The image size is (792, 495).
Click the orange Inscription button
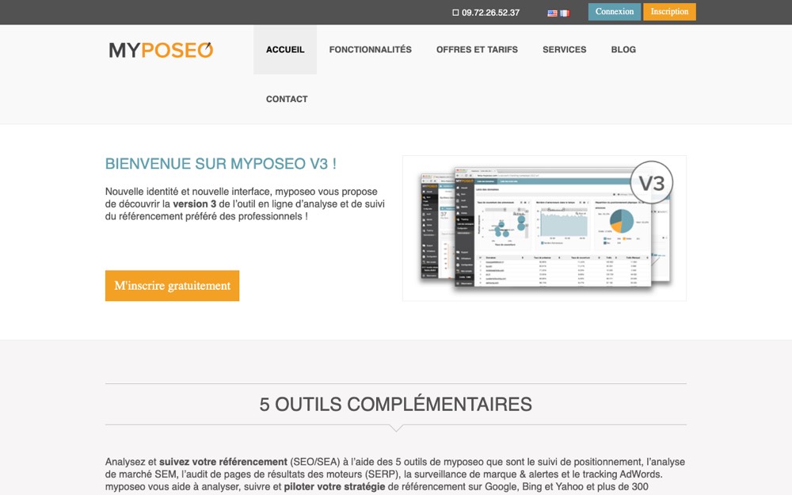coord(669,12)
